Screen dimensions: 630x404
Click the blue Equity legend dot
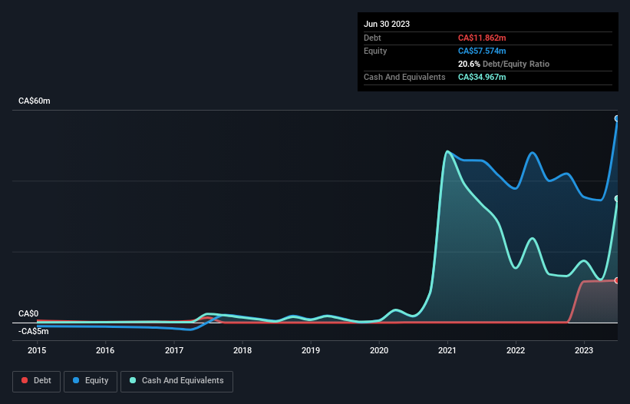tap(76, 380)
